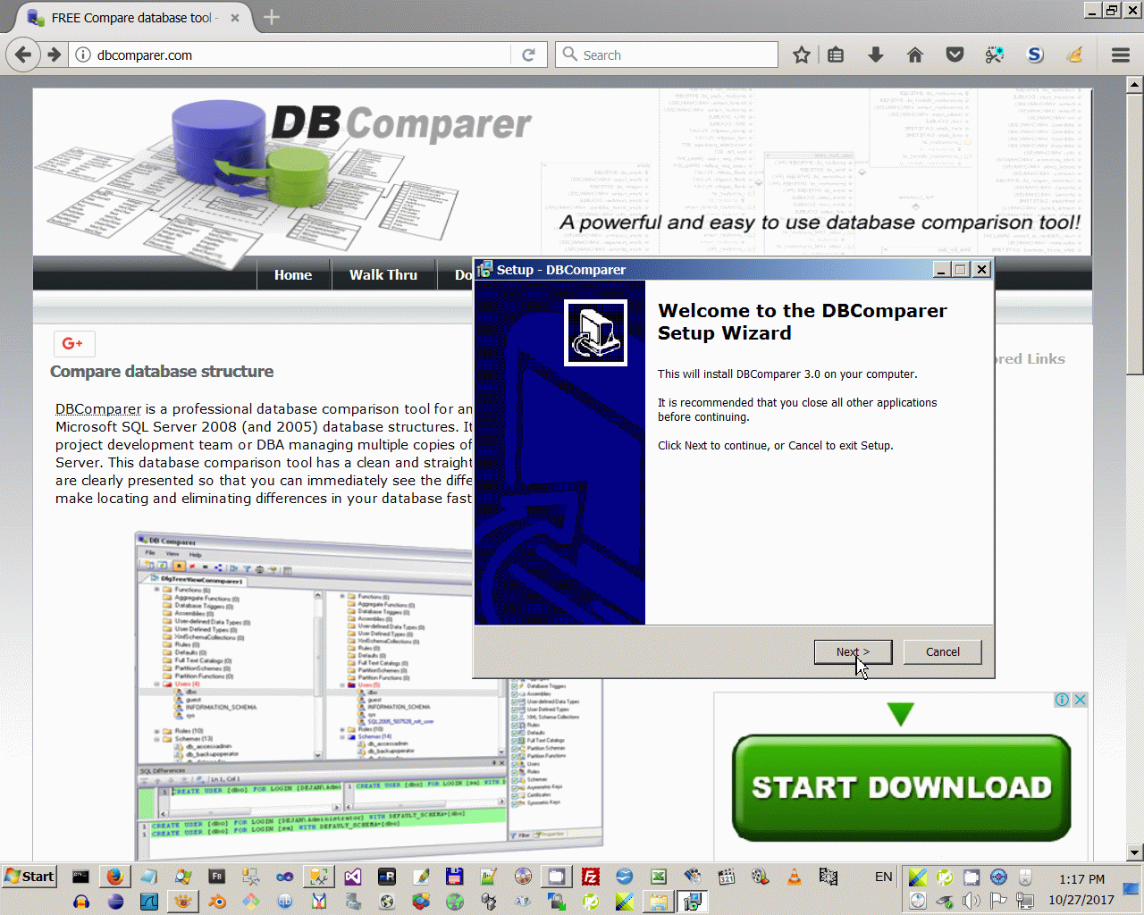1144x915 pixels.
Task: Click the Action Center flag icon
Action: pyautogui.click(x=998, y=901)
